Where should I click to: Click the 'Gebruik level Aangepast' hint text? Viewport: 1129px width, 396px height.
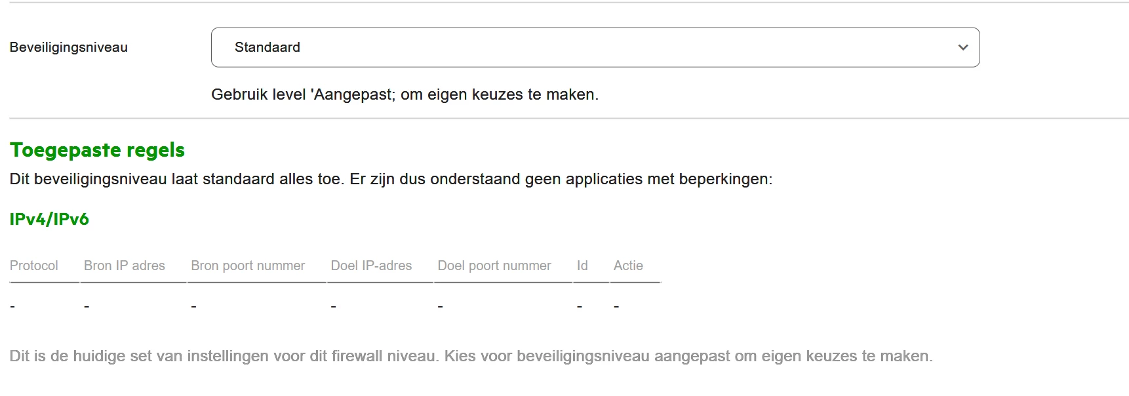pos(405,94)
